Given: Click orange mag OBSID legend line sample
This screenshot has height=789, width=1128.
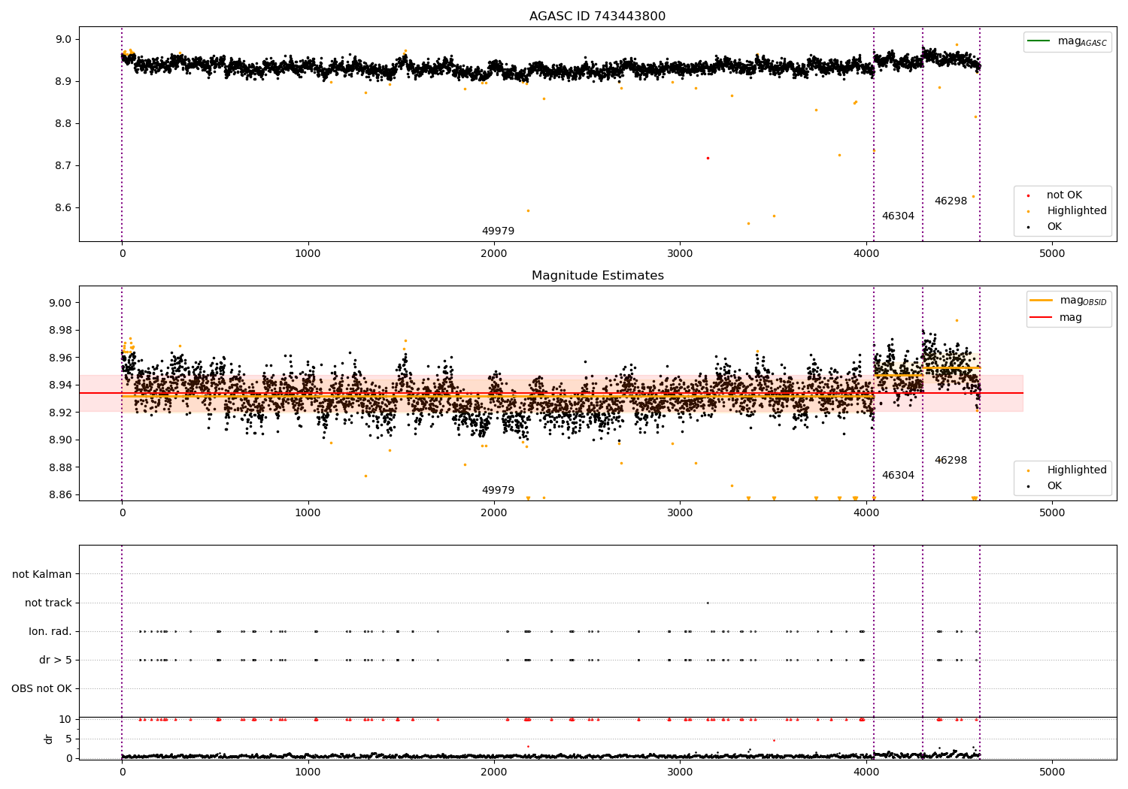Looking at the screenshot, I should point(1041,300).
